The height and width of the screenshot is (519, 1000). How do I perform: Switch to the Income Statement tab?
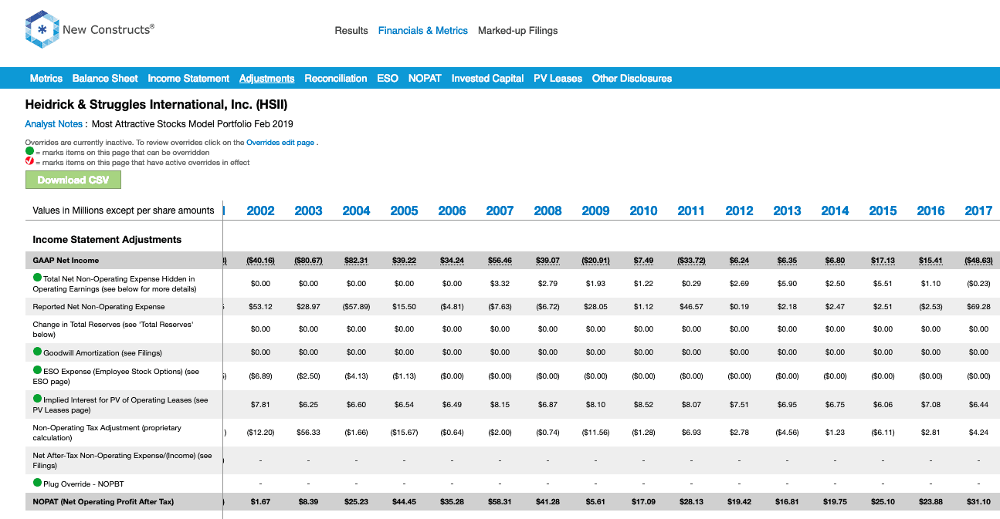(188, 78)
